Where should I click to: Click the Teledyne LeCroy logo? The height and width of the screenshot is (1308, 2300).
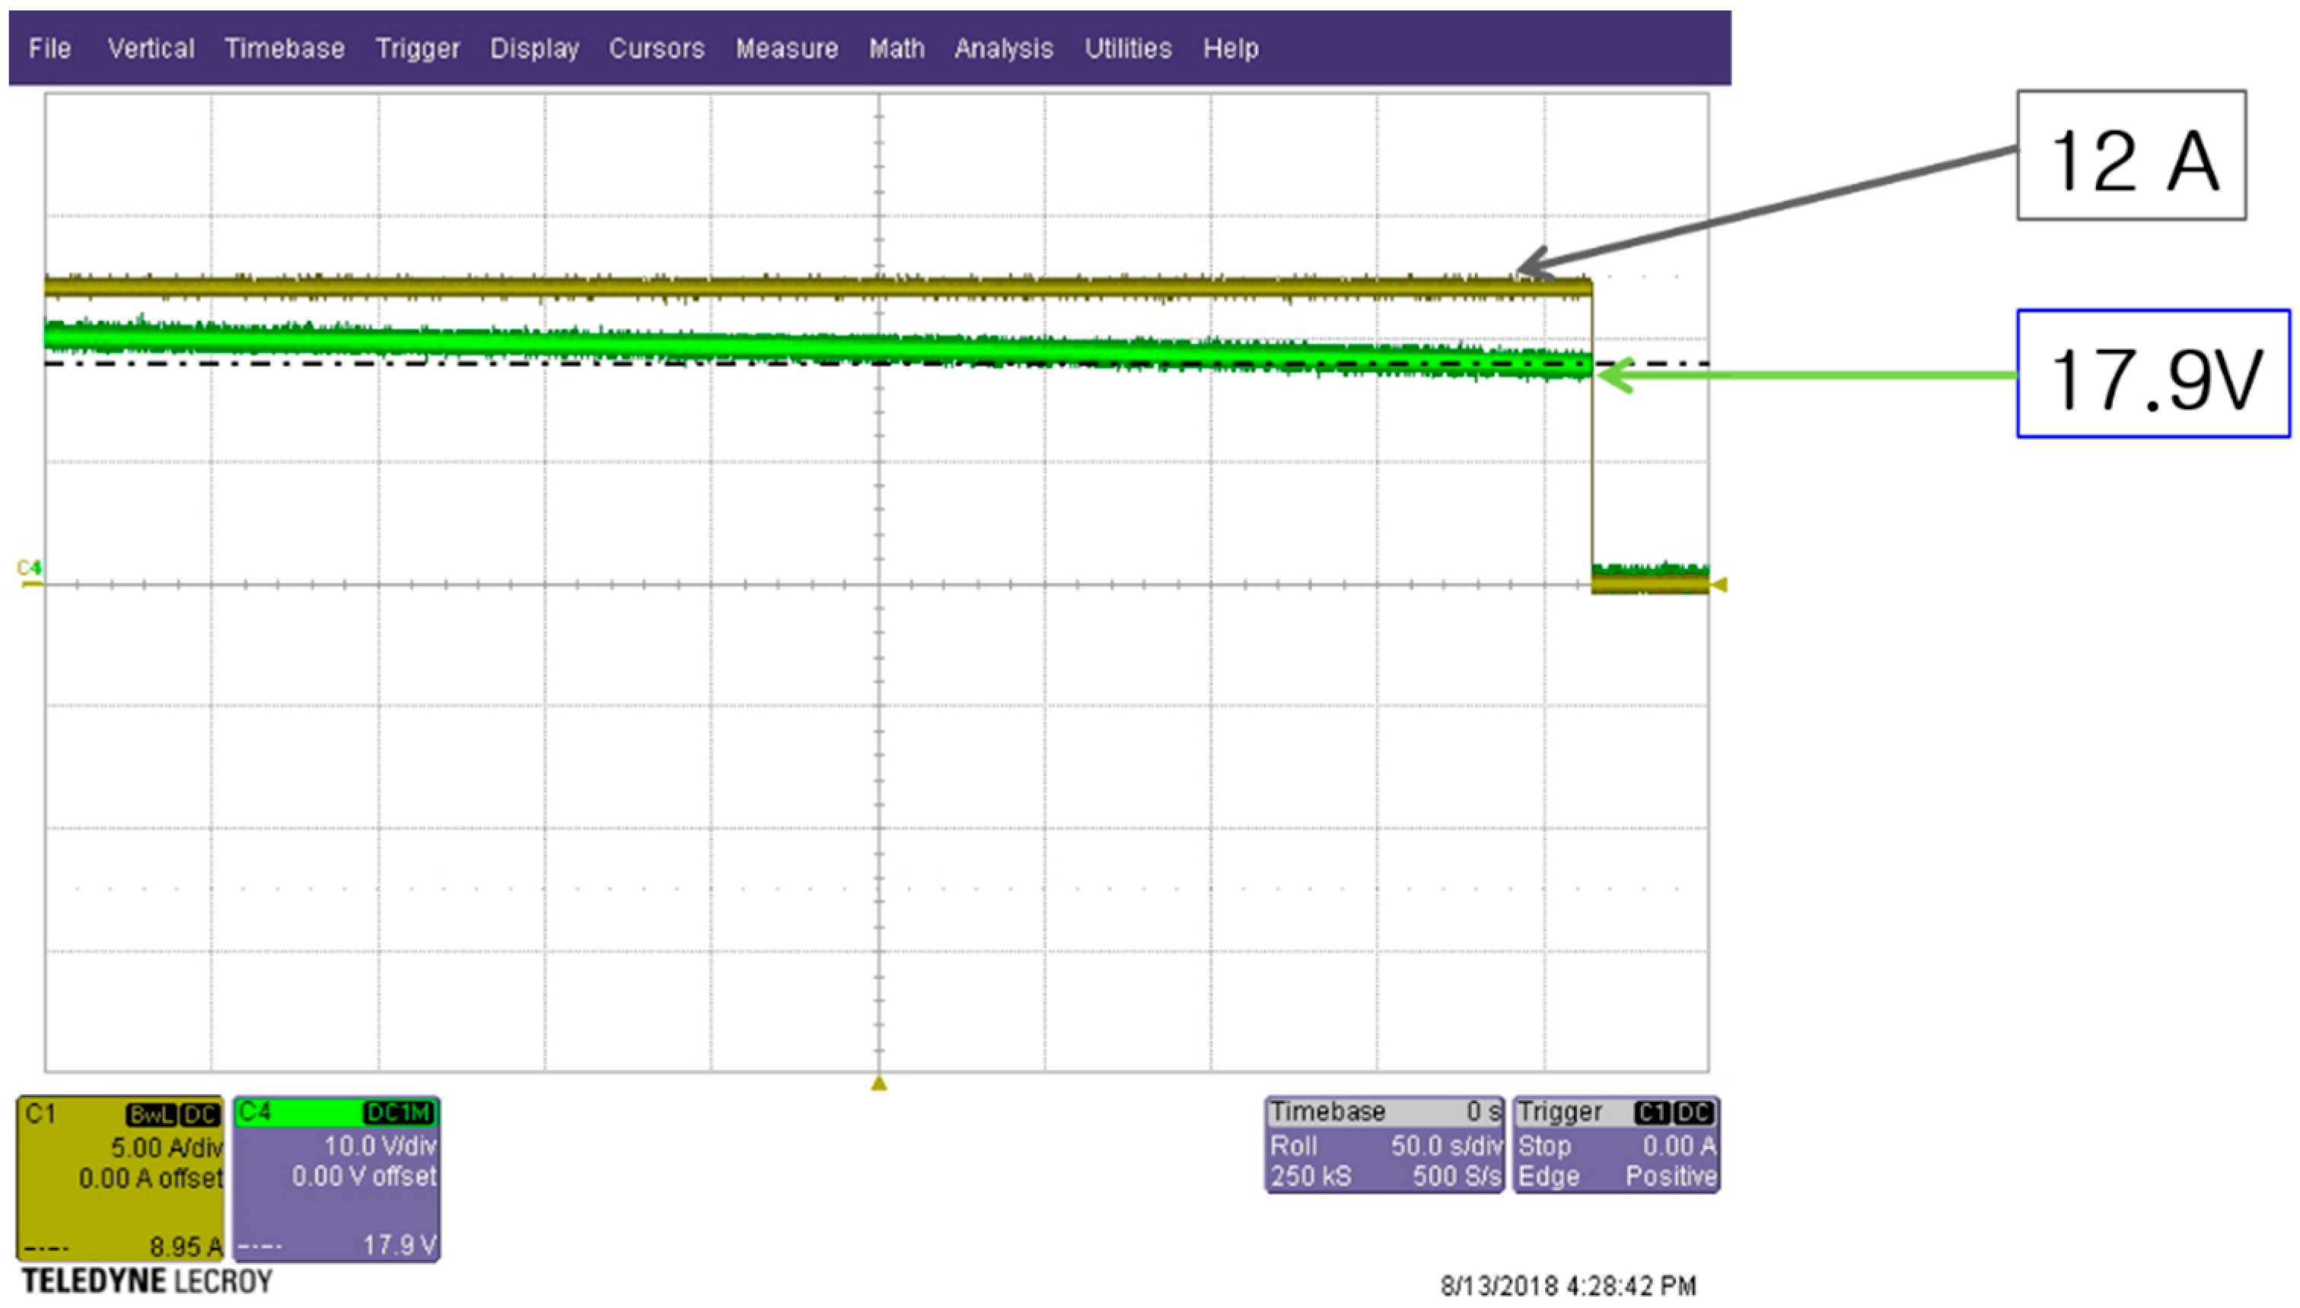point(146,1281)
